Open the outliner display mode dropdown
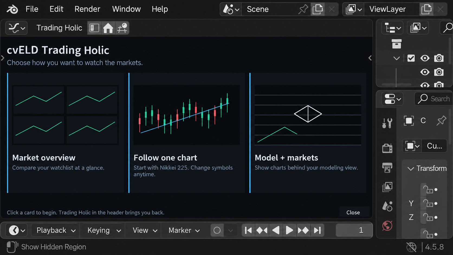This screenshot has width=453, height=255. [418, 28]
